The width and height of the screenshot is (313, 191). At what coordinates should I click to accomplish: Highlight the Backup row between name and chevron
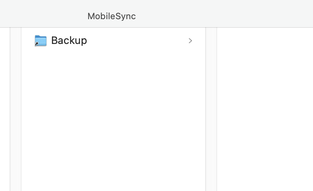pyautogui.click(x=137, y=41)
